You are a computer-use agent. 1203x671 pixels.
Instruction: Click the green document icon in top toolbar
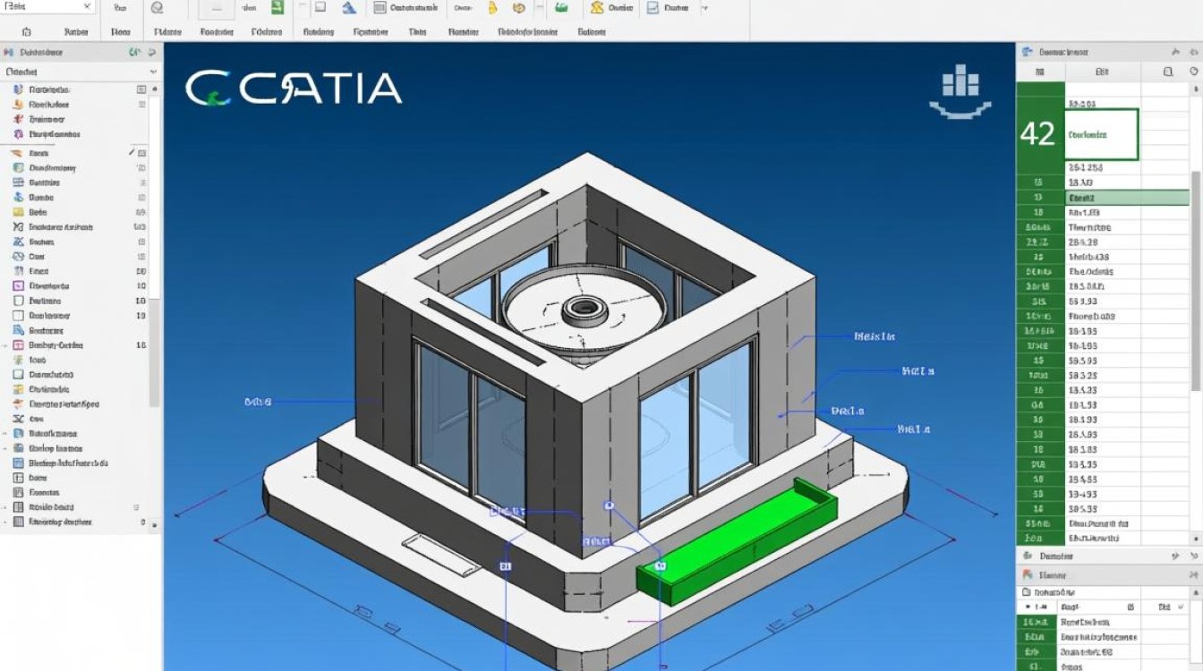(x=277, y=8)
